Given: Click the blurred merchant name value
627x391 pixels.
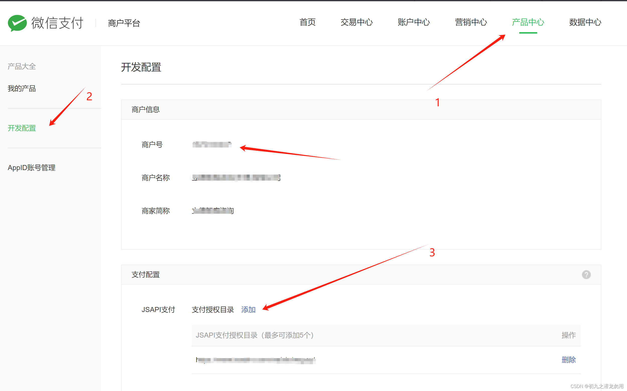Looking at the screenshot, I should coord(236,178).
